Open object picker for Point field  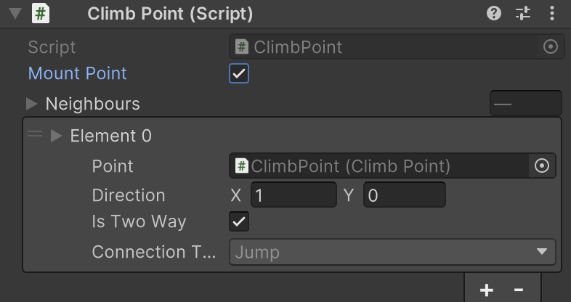[x=542, y=166]
